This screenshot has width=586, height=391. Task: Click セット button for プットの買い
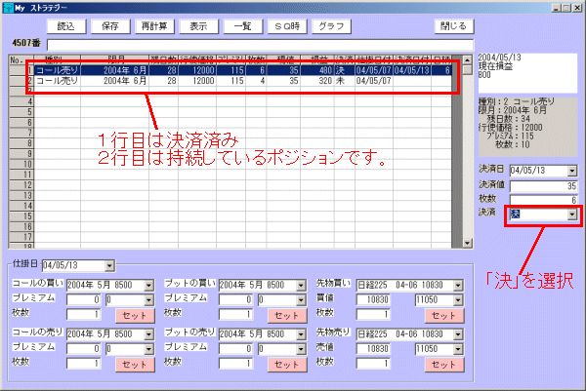[x=287, y=316]
